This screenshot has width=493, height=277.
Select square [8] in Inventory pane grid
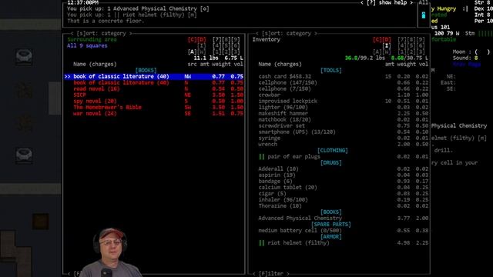click(411, 39)
